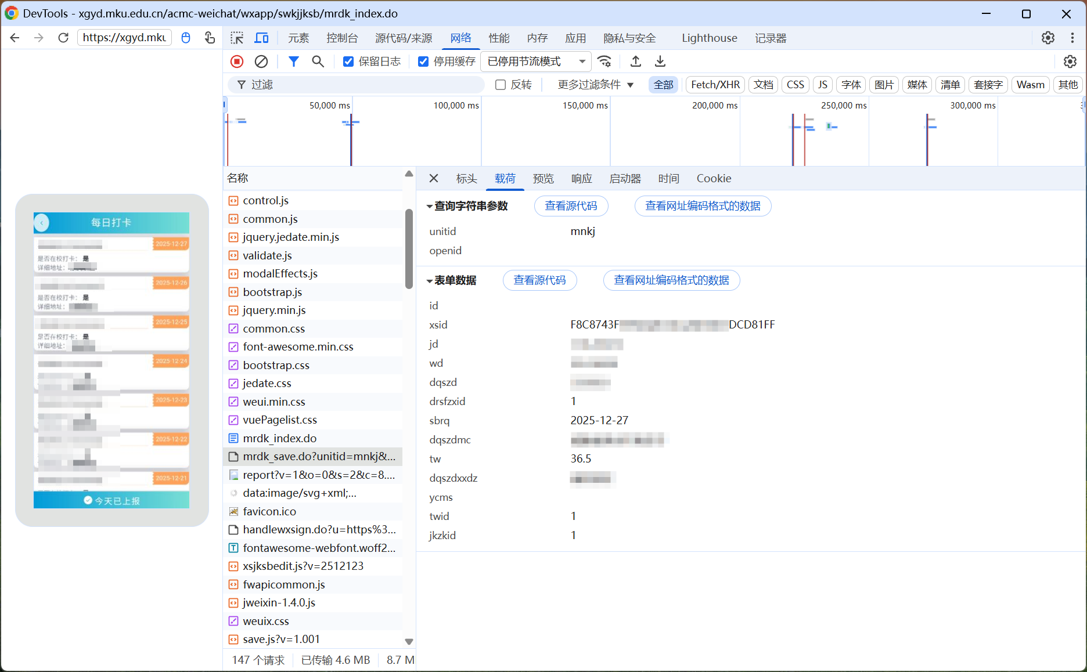Select mrdk_index.do in the request list
Viewport: 1087px width, 672px height.
pos(280,438)
